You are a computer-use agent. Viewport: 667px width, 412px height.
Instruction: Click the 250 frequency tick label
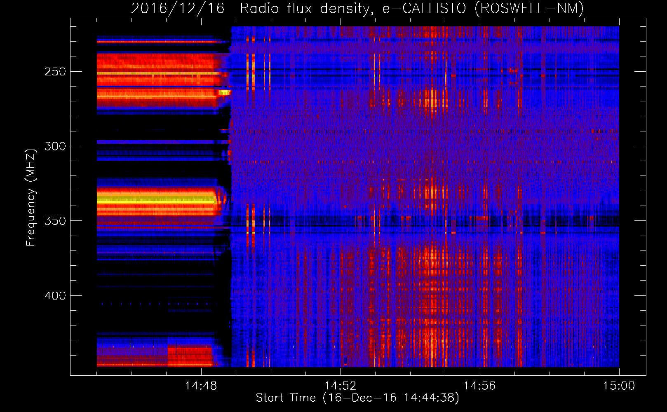(55, 72)
